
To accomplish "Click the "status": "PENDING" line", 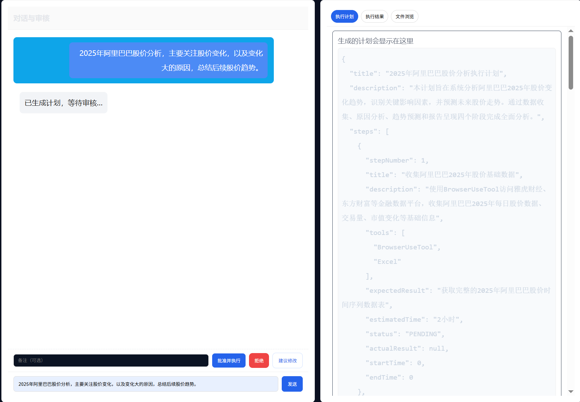I will [x=405, y=334].
